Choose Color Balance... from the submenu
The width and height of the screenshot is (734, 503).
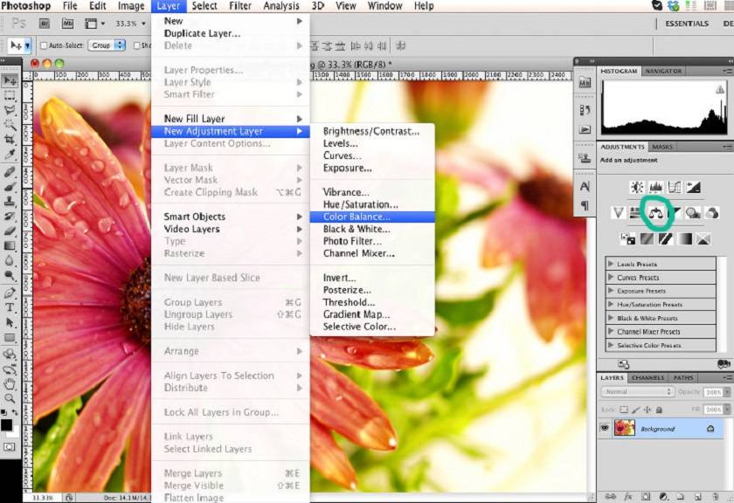tap(357, 217)
